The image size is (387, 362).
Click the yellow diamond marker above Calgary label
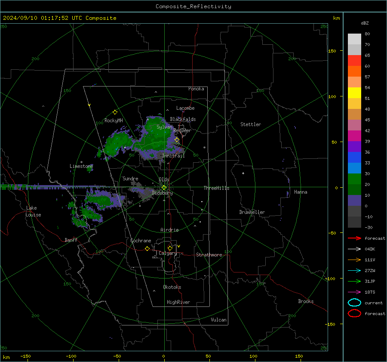pos(170,248)
